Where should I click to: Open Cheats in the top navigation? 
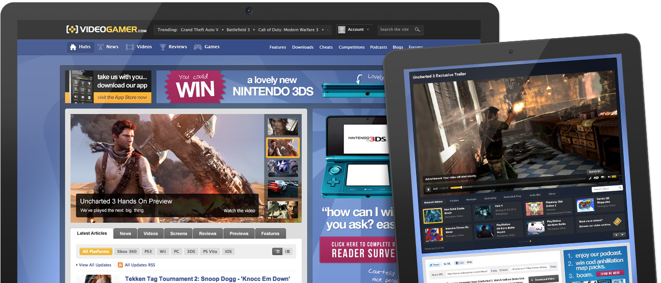click(x=326, y=47)
